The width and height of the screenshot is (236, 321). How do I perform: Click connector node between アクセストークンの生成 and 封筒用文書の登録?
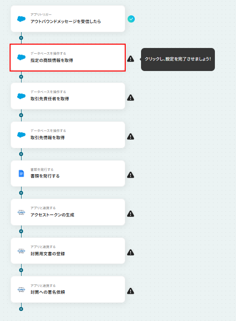point(21,231)
